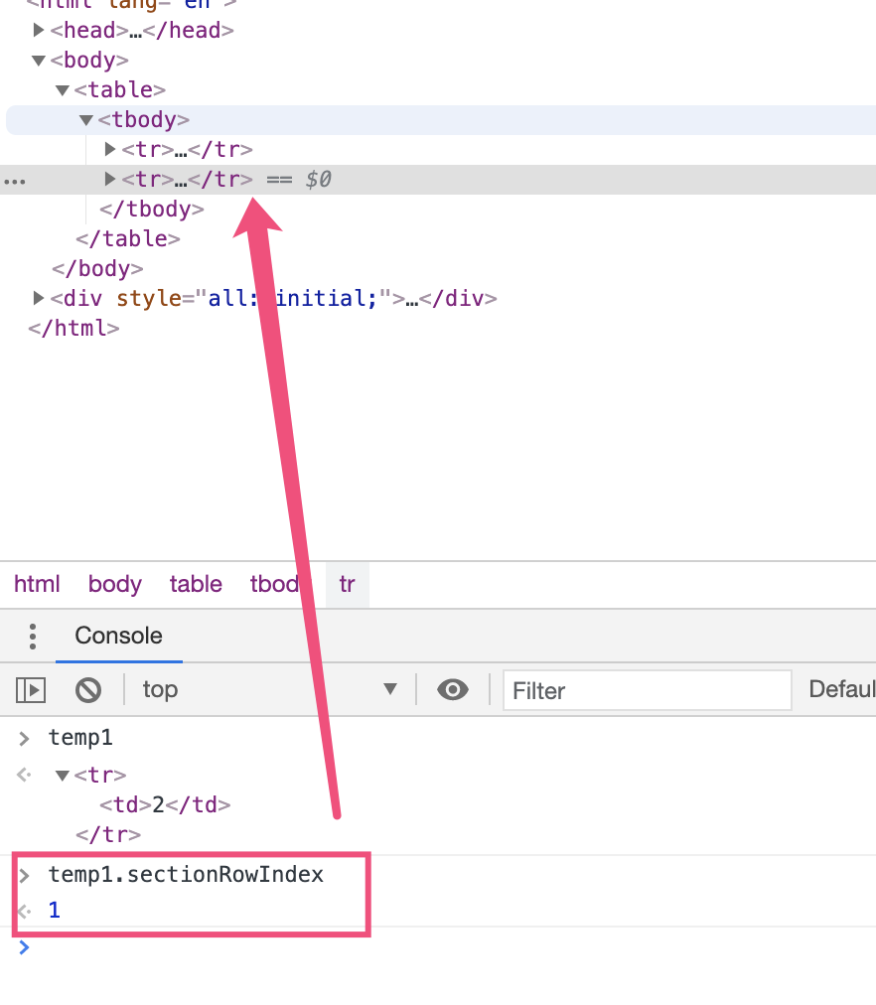Viewport: 876px width, 1005px height.
Task: Select the closing </html> tag line
Action: pos(73,328)
